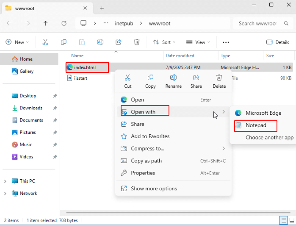296x225 pixels.
Task: Go back with the back arrow
Action: tap(9, 23)
